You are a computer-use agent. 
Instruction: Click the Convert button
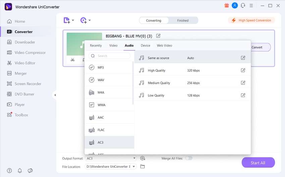pos(260,47)
